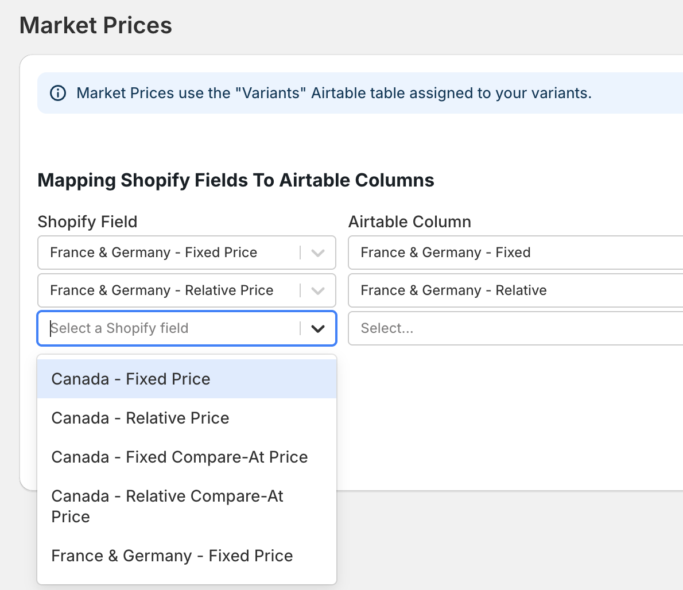This screenshot has height=590, width=683.
Task: Open the empty "Select..." Airtable column dropdown
Action: tap(514, 328)
